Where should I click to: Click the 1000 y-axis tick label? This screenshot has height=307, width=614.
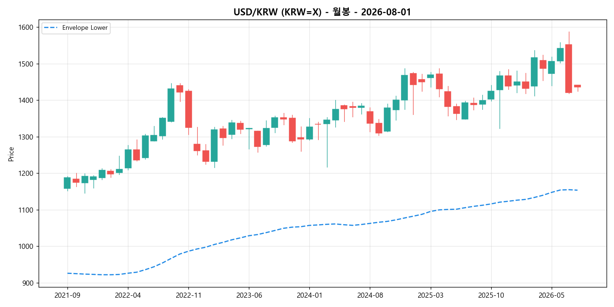pyautogui.click(x=27, y=247)
